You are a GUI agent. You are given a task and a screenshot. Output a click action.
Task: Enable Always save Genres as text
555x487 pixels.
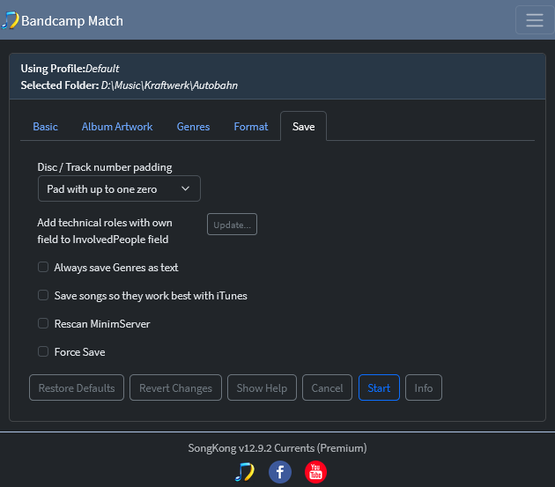point(43,267)
